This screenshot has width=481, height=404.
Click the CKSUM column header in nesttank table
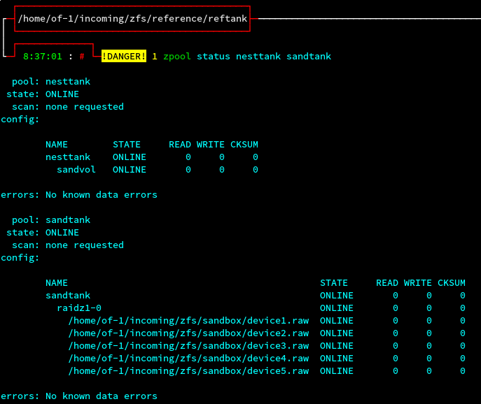[244, 145]
